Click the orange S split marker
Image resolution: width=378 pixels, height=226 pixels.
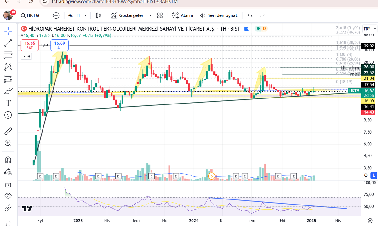pyautogui.click(x=212, y=176)
